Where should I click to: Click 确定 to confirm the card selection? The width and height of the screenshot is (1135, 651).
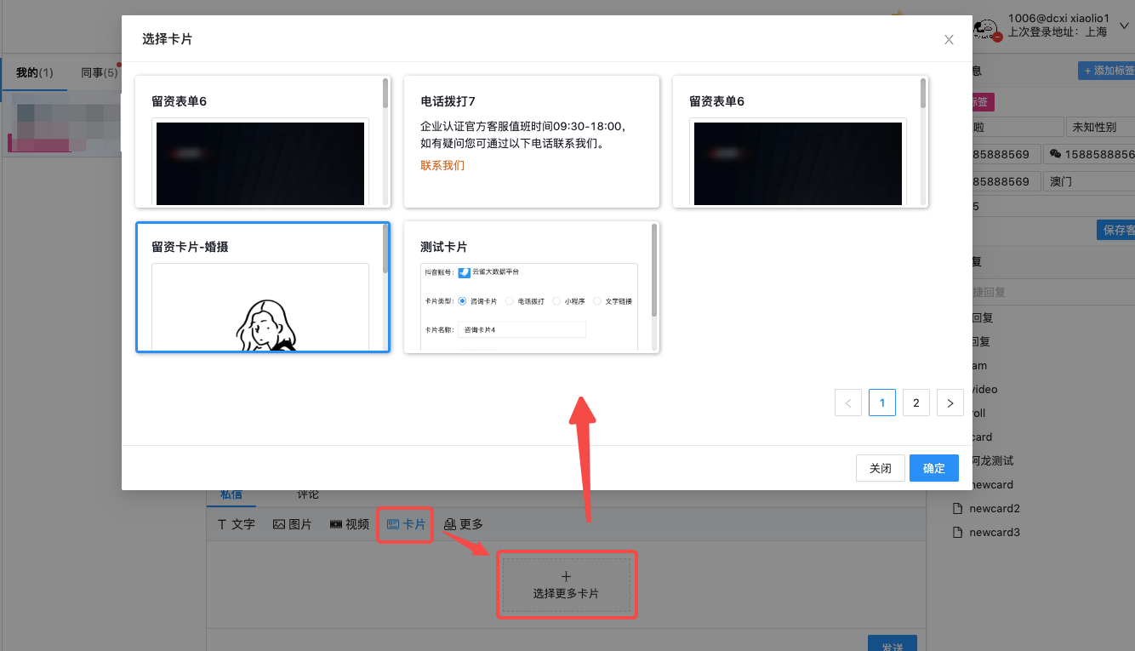[933, 467]
